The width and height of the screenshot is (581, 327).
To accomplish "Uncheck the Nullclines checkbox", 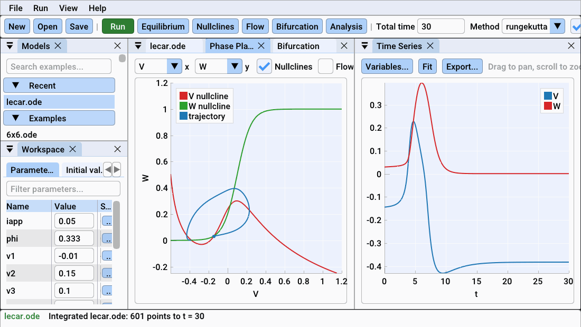I will 264,66.
